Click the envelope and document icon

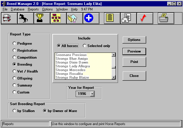coord(129,19)
